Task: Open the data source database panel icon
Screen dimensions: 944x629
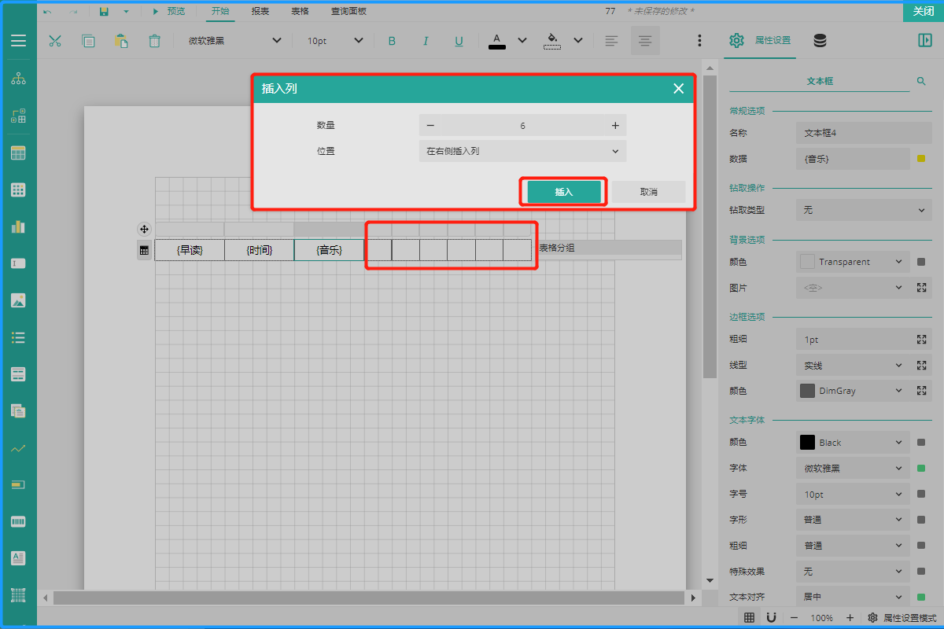Action: (x=820, y=41)
